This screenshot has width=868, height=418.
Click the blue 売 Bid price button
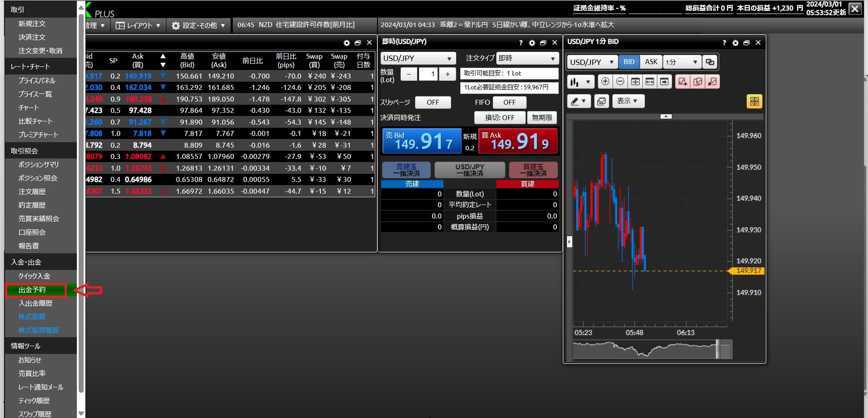(421, 141)
